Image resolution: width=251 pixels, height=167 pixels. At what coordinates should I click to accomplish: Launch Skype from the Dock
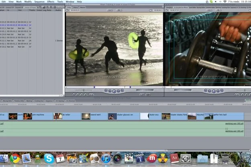point(49,158)
